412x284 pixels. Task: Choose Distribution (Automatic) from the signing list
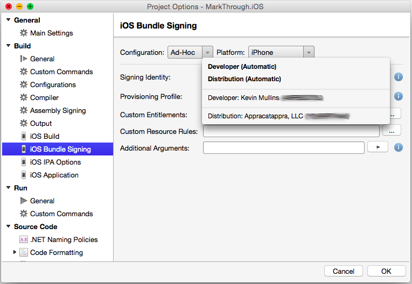point(244,79)
